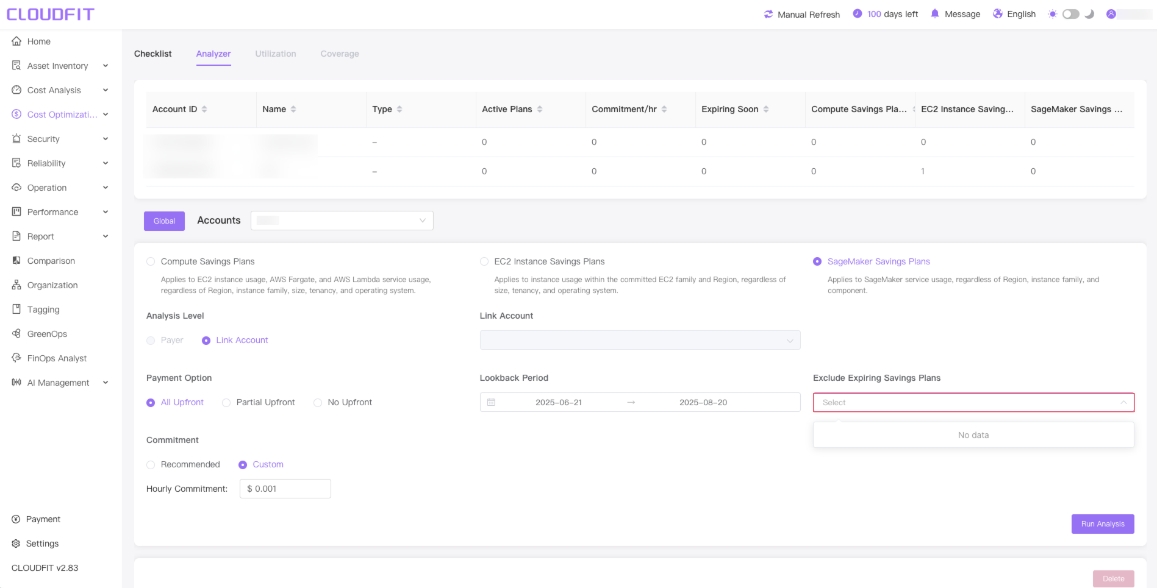Click the Global button
The height and width of the screenshot is (588, 1157).
coord(164,221)
